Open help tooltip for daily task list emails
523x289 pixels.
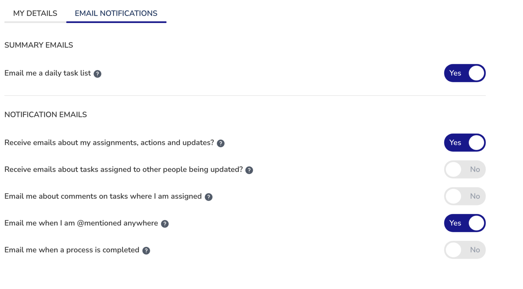98,74
